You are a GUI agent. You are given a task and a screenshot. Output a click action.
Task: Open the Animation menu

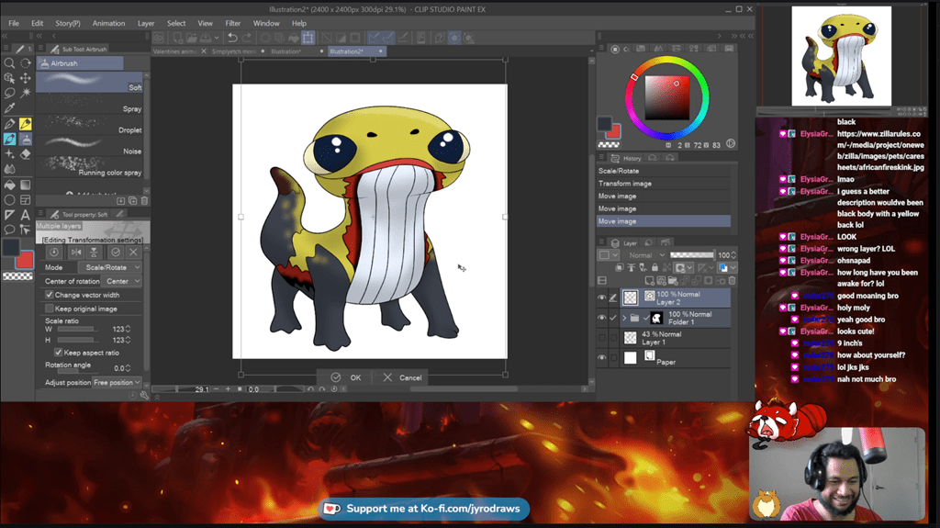[x=108, y=23]
